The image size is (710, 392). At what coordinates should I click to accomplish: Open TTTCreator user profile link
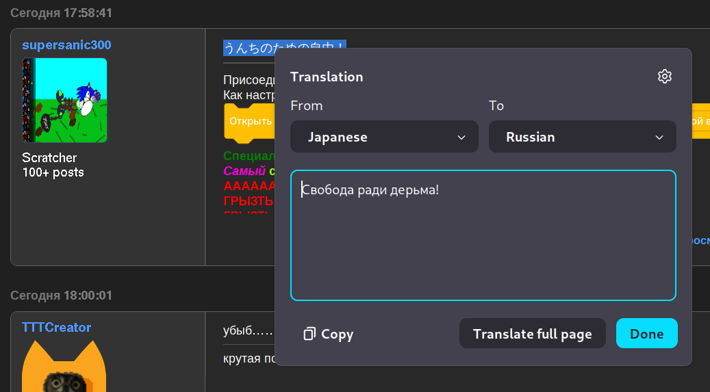coord(56,327)
